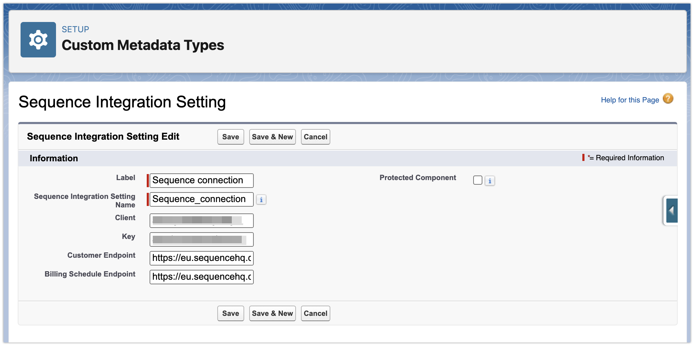Click the Setup gear icon
The height and width of the screenshot is (346, 694).
coord(38,40)
